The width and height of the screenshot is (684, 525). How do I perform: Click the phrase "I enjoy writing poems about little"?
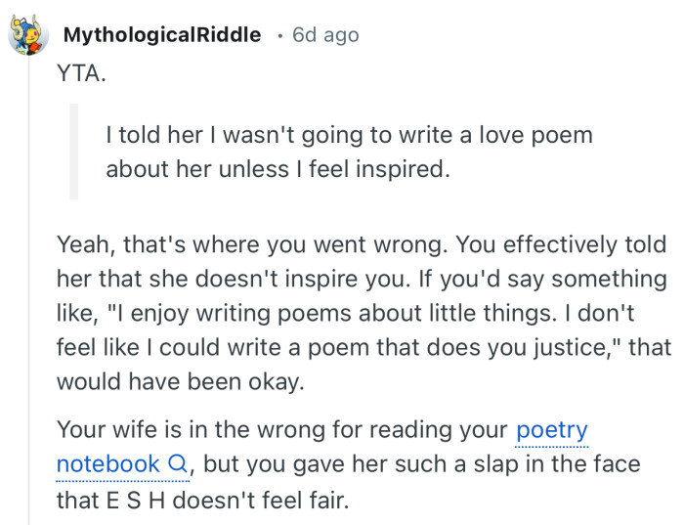[x=293, y=312]
